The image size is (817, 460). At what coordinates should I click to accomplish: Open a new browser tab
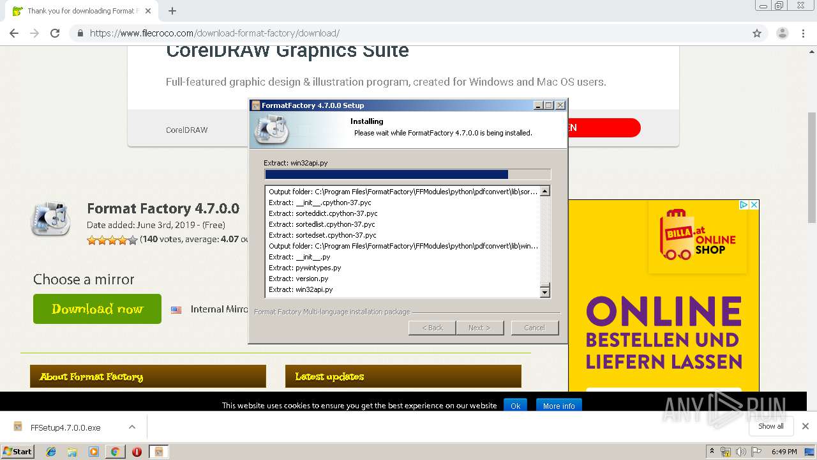(x=172, y=11)
